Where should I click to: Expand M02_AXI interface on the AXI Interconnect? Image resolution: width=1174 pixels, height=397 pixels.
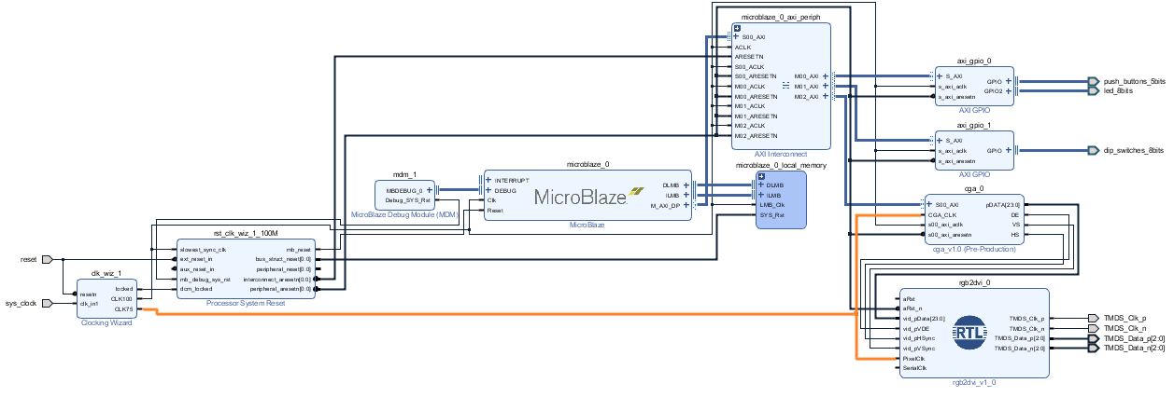[825, 96]
